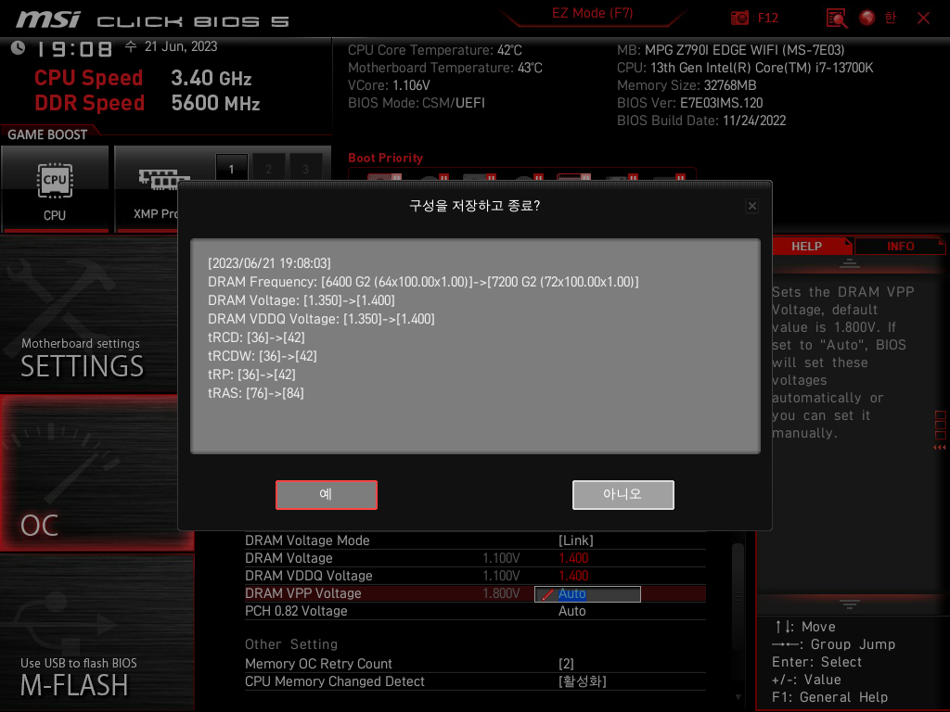Click the GAME BOOST label
Screen dimensions: 950x712
(x=47, y=134)
